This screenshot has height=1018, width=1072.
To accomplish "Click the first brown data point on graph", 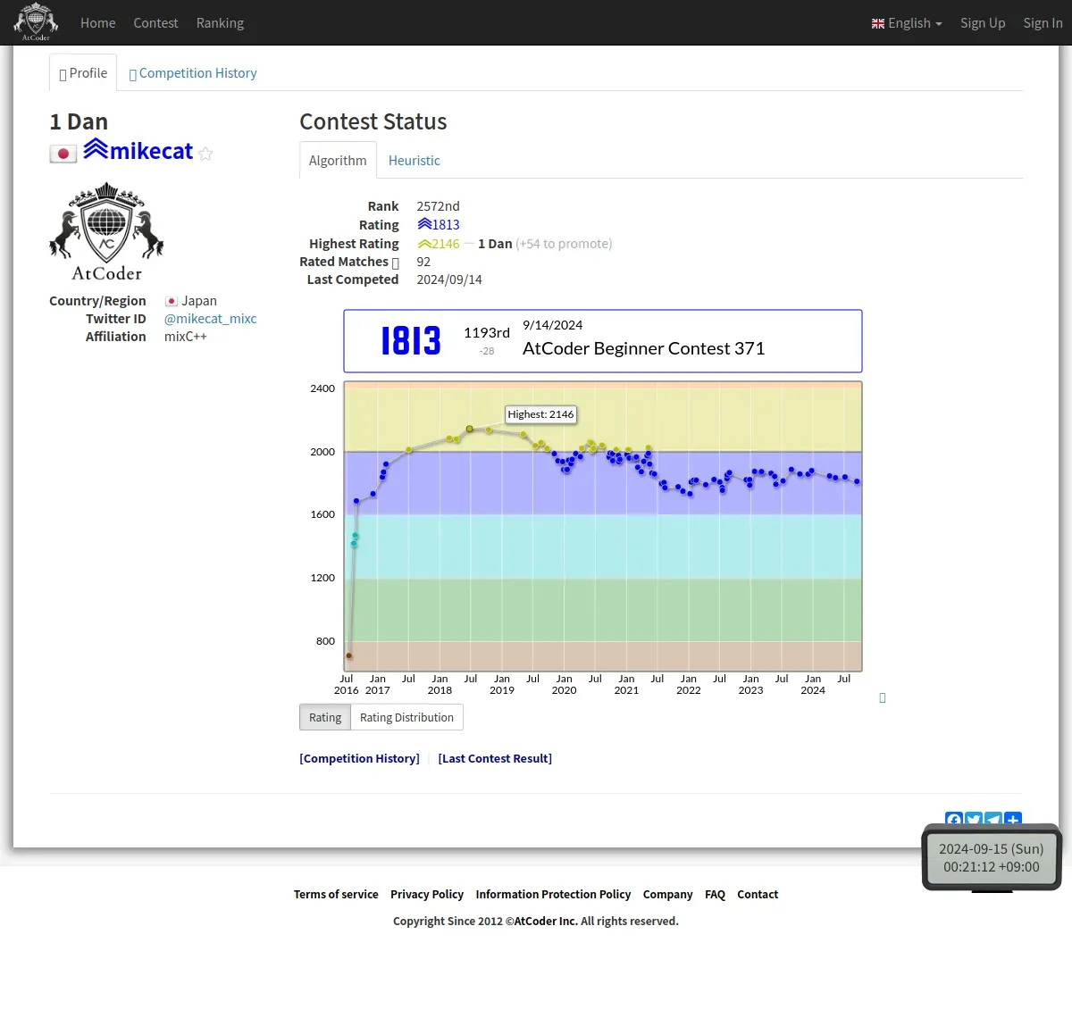I will coord(349,656).
